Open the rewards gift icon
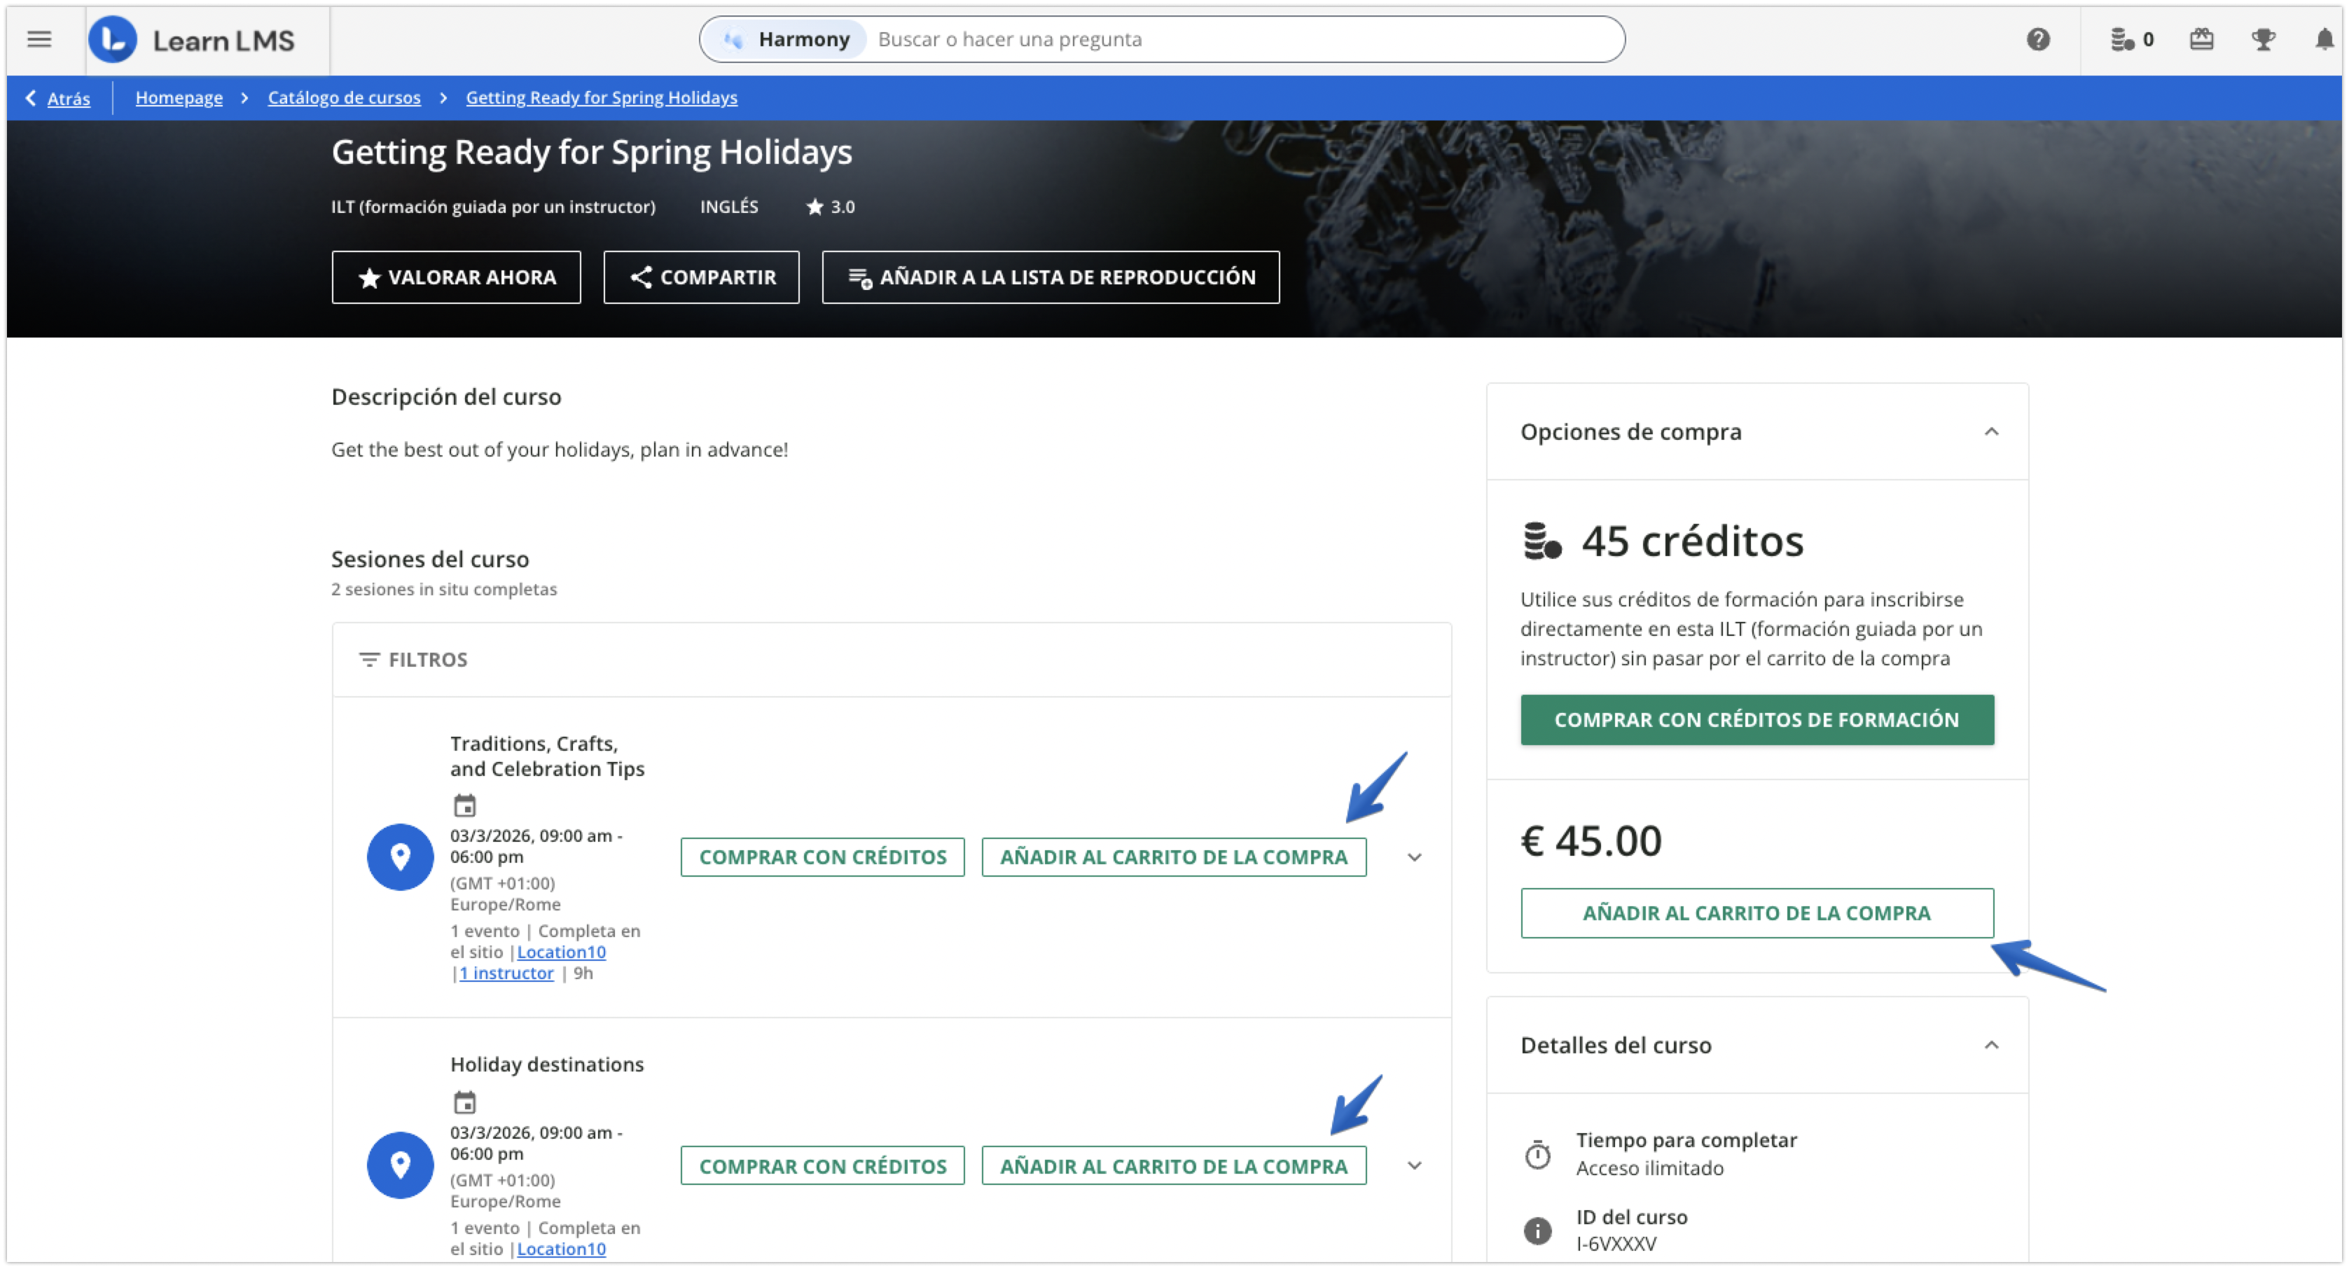This screenshot has height=1269, width=2349. 2201,39
